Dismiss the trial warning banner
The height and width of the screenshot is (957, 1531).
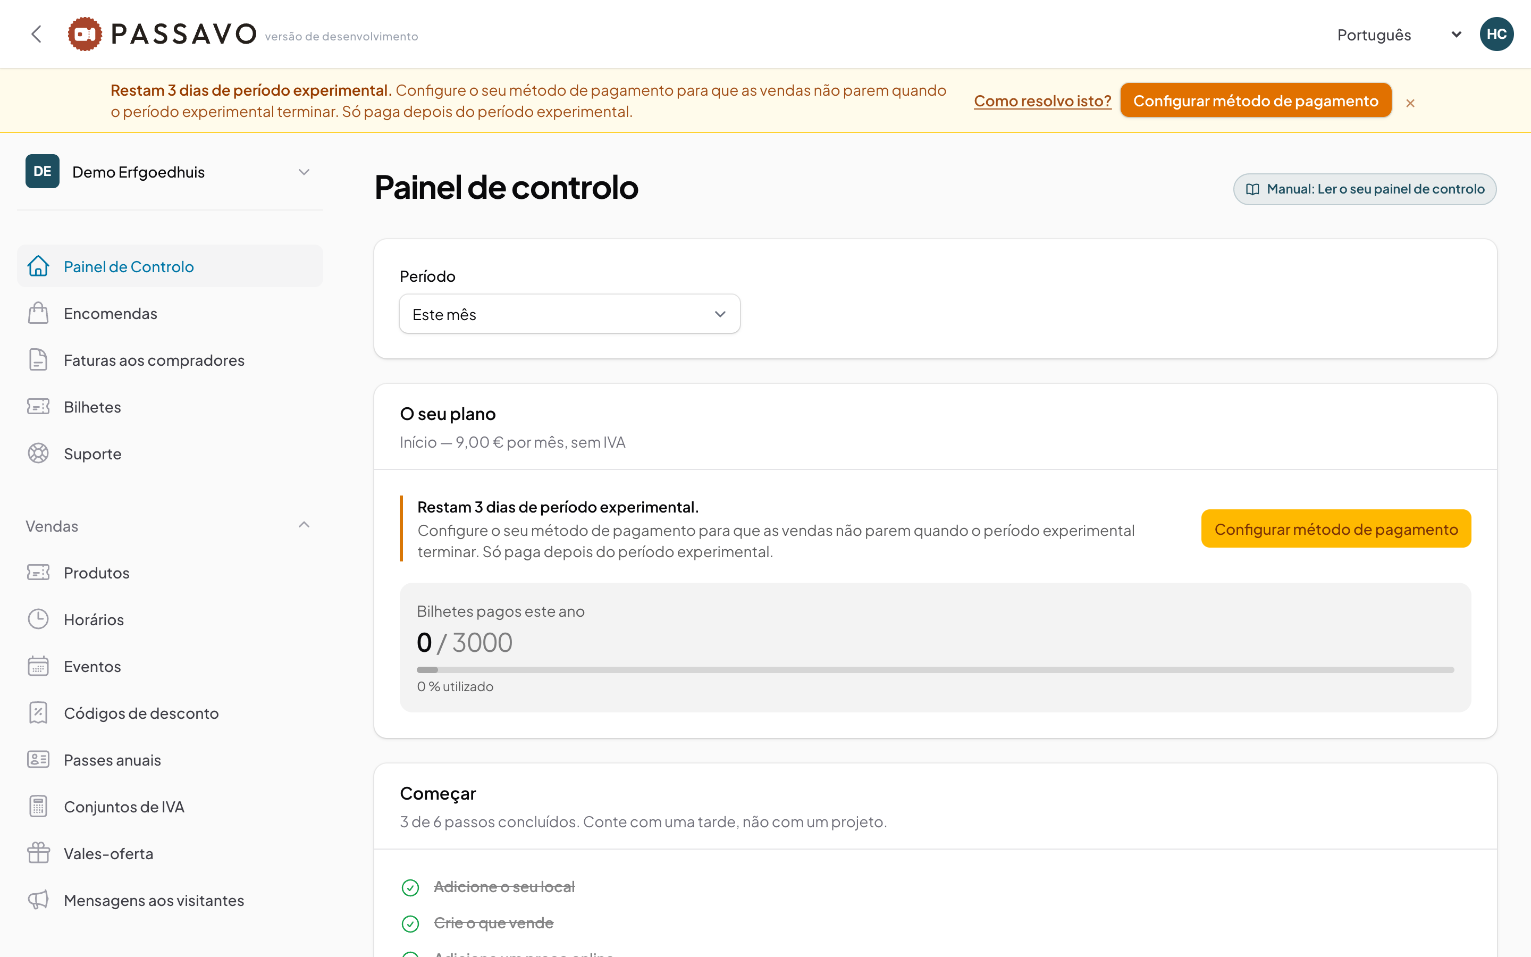[x=1410, y=103]
